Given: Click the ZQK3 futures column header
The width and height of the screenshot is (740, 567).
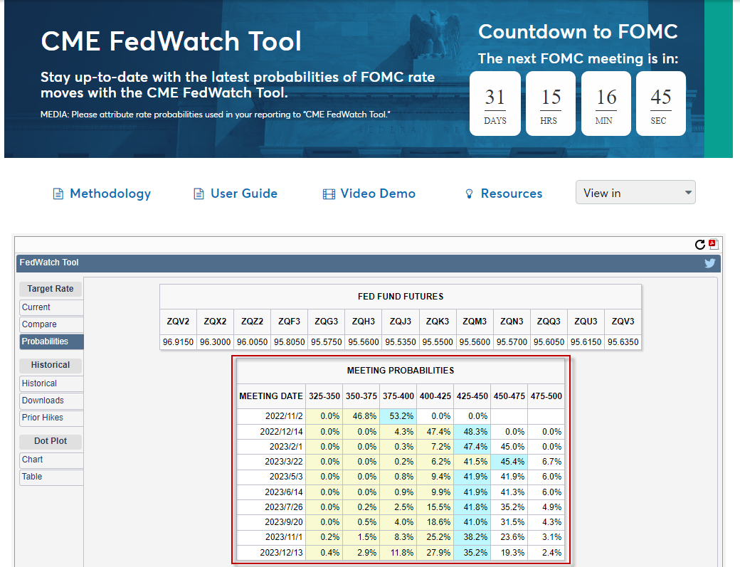Looking at the screenshot, I should [x=438, y=322].
